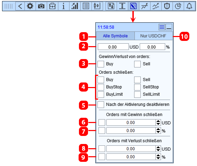Open the briefcase icon in the toolbar
The image size is (197, 166).
coord(52,6)
